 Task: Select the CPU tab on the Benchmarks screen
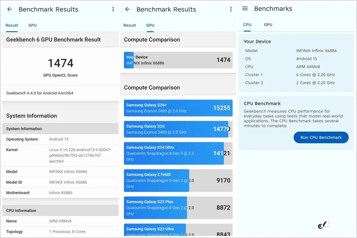coord(247,25)
